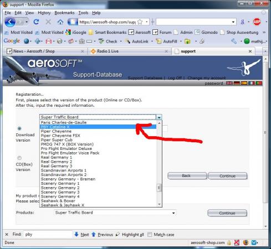Screen dimensions: 271x249
Task: Click into the Find text field
Action: [x=48, y=234]
